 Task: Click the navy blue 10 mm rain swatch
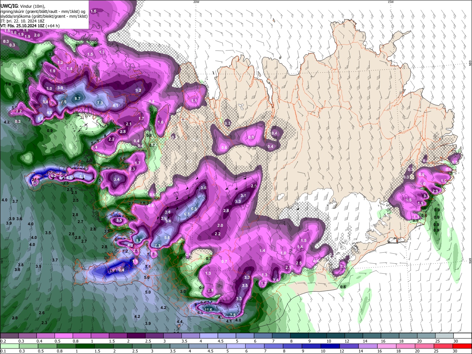[330, 346]
